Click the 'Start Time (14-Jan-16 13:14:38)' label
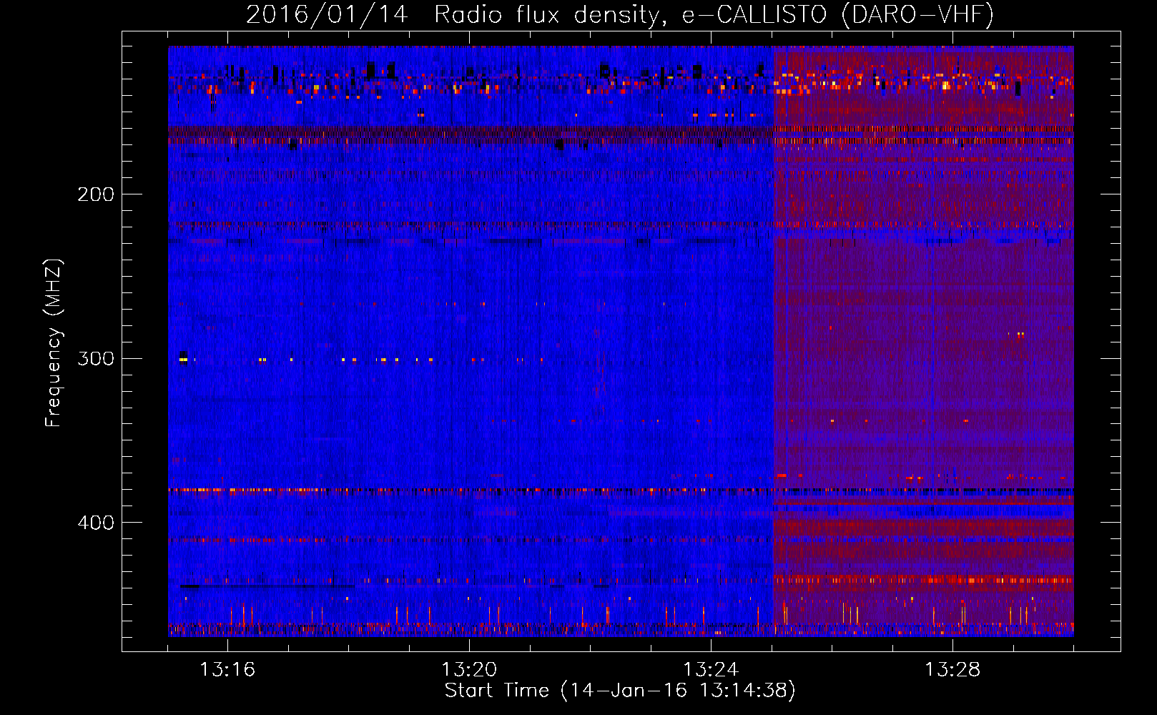1157x715 pixels. 620,691
